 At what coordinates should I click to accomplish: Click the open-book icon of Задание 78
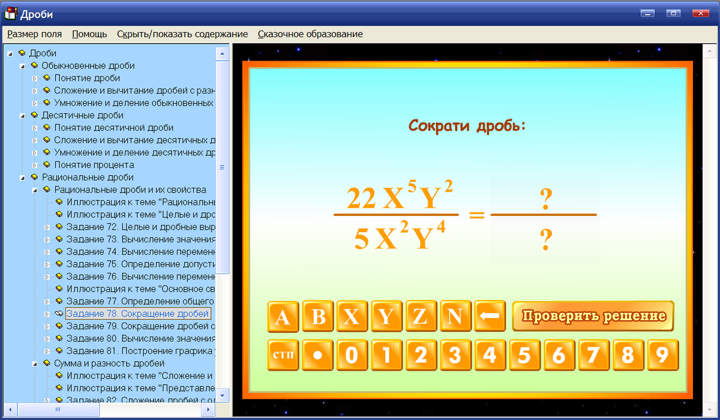point(59,313)
